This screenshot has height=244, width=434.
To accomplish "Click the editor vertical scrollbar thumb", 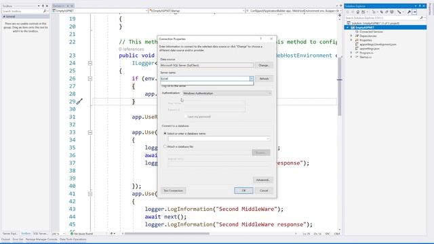I will [340, 86].
